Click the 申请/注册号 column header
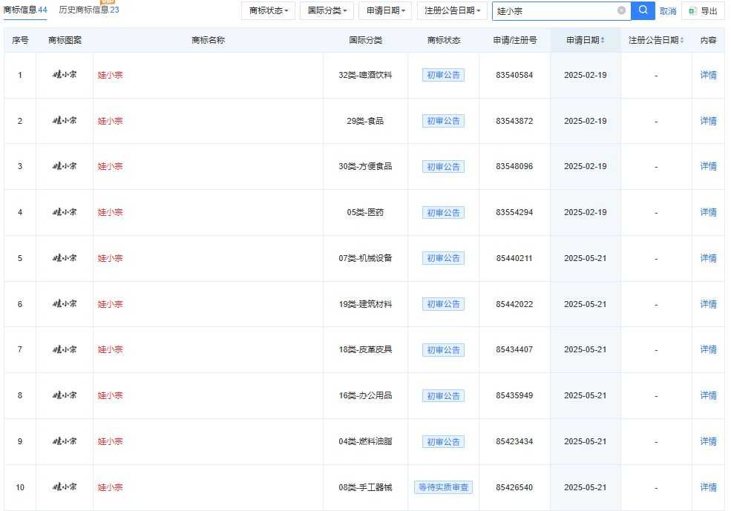Viewport: 731px width, 511px height. click(515, 40)
